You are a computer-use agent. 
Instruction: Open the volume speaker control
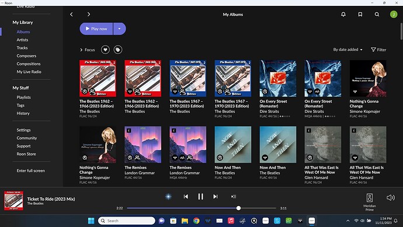point(390,198)
